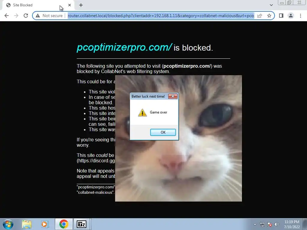Open 7-Zip from the taskbar
307x230 pixels.
coord(82,224)
